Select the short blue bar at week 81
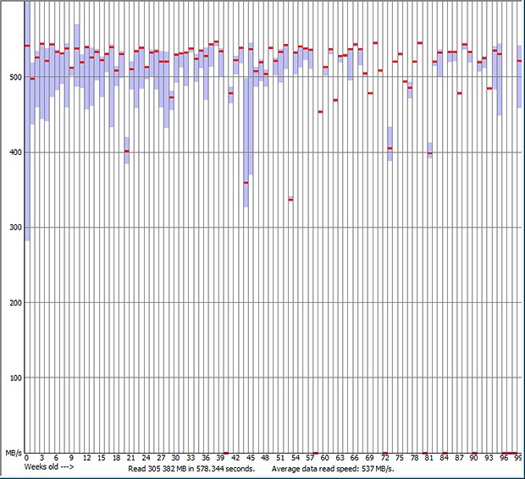The image size is (525, 479). tap(429, 150)
